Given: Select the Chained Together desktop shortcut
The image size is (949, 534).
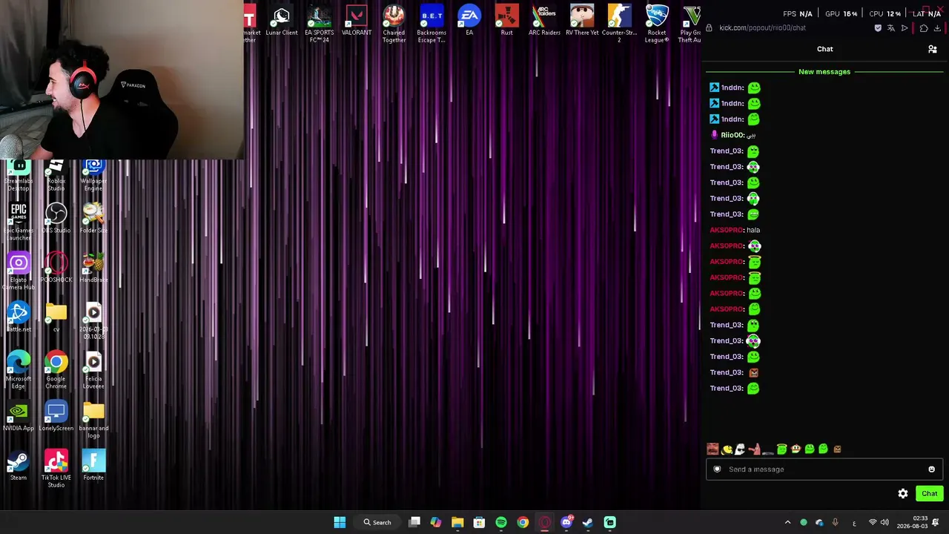Looking at the screenshot, I should (394, 24).
